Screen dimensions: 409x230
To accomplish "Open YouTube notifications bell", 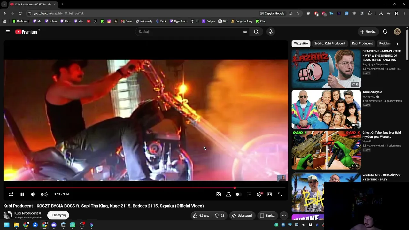I will (385, 32).
